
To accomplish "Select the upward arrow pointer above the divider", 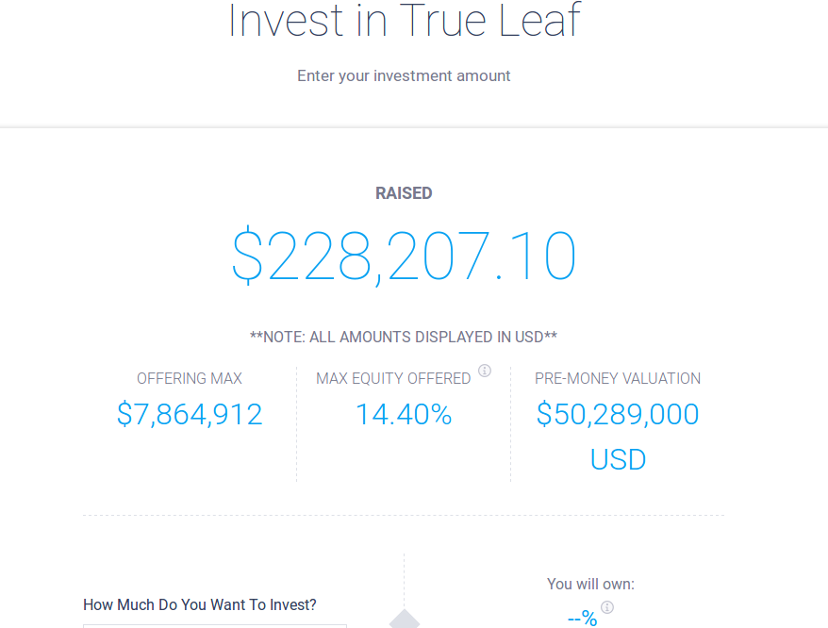I will pos(404,620).
